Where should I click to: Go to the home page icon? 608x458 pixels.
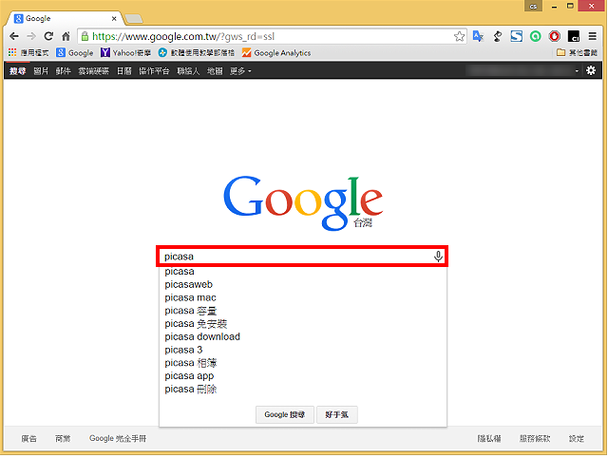pyautogui.click(x=66, y=36)
